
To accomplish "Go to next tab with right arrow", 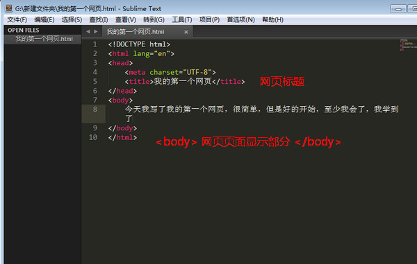I will (96, 32).
